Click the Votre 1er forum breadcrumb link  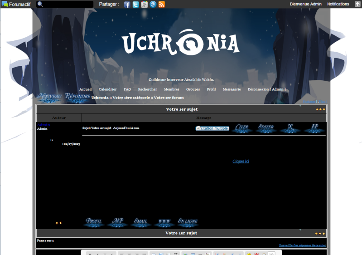click(x=169, y=98)
